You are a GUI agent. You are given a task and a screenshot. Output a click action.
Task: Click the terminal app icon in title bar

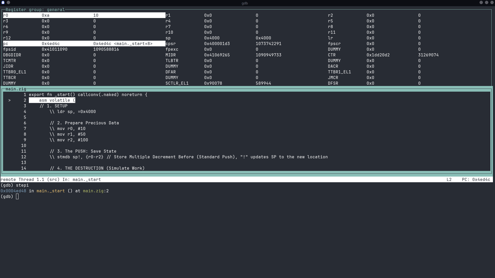pyautogui.click(x=3, y=3)
